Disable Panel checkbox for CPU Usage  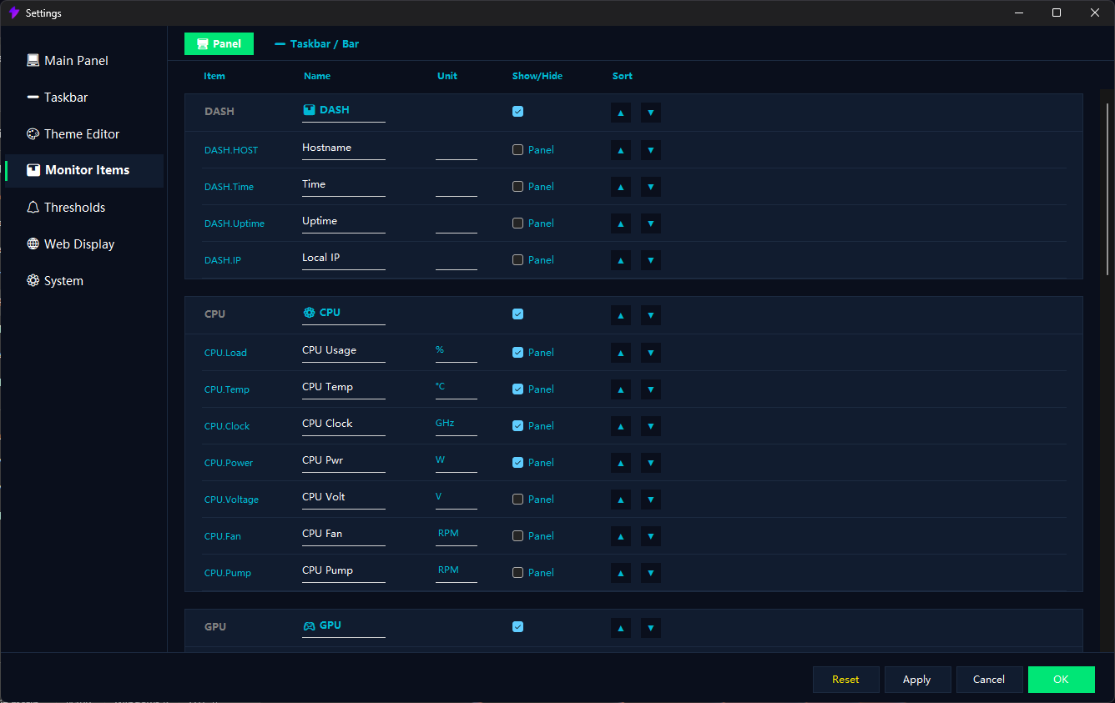518,353
